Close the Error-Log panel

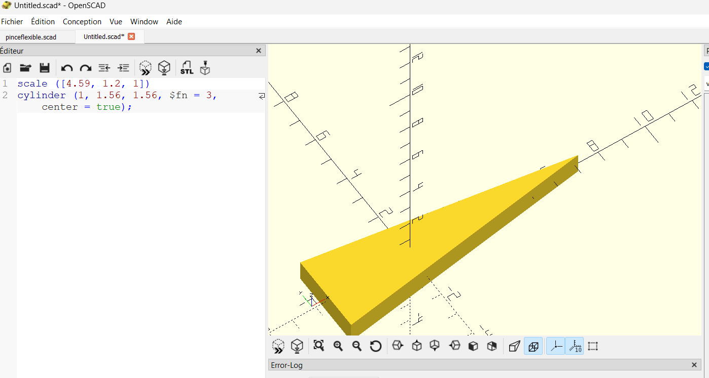pyautogui.click(x=694, y=365)
